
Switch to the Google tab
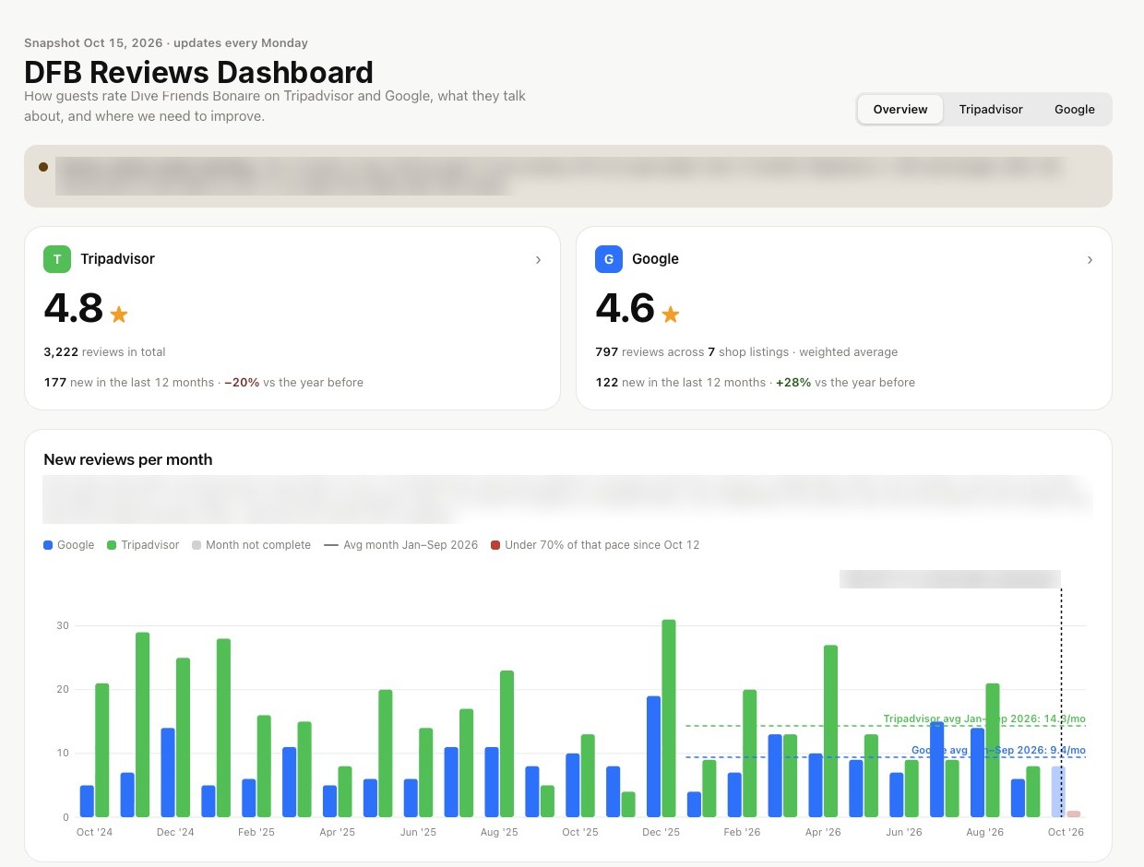click(1075, 109)
